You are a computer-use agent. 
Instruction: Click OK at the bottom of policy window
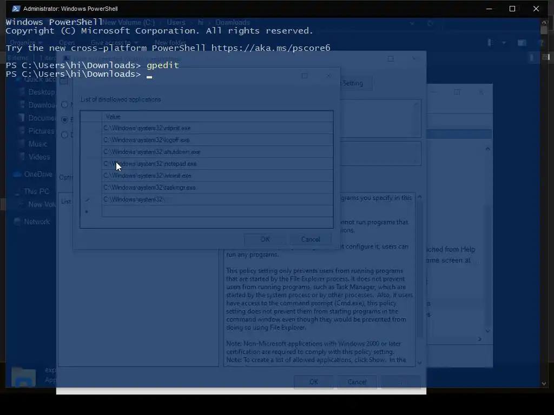(x=313, y=382)
